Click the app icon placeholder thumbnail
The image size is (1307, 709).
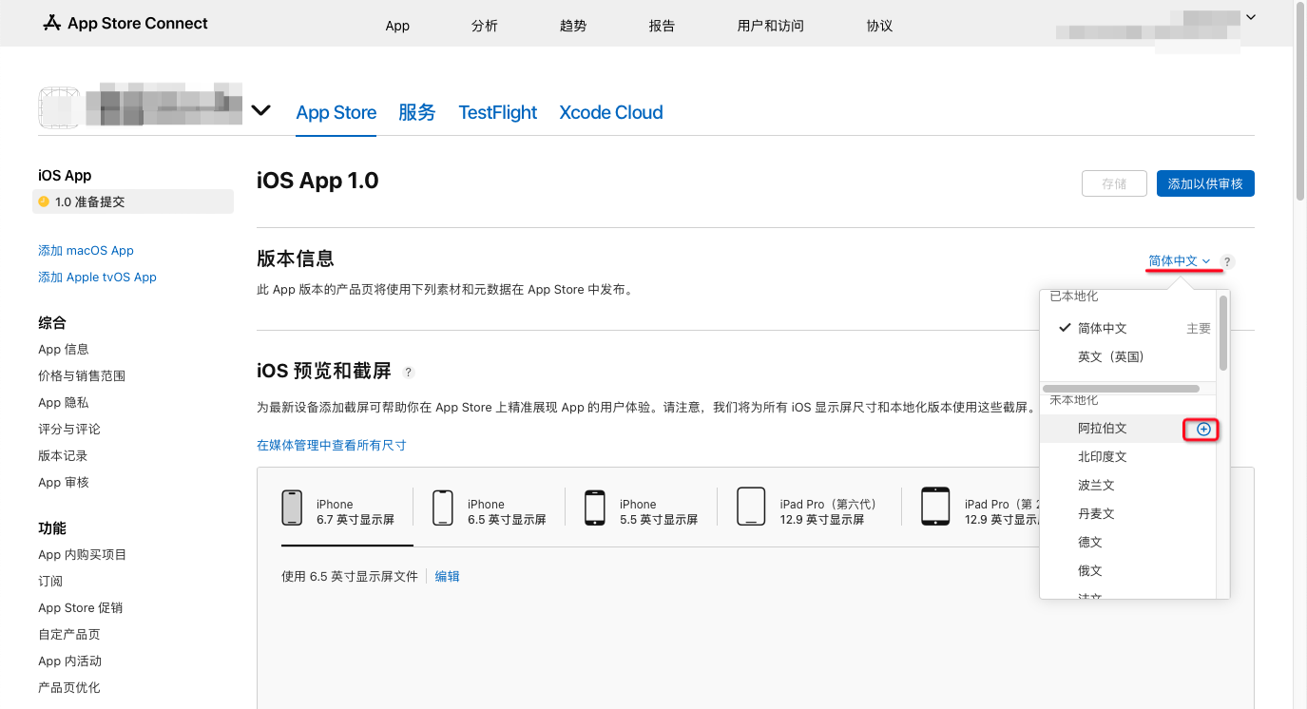59,107
